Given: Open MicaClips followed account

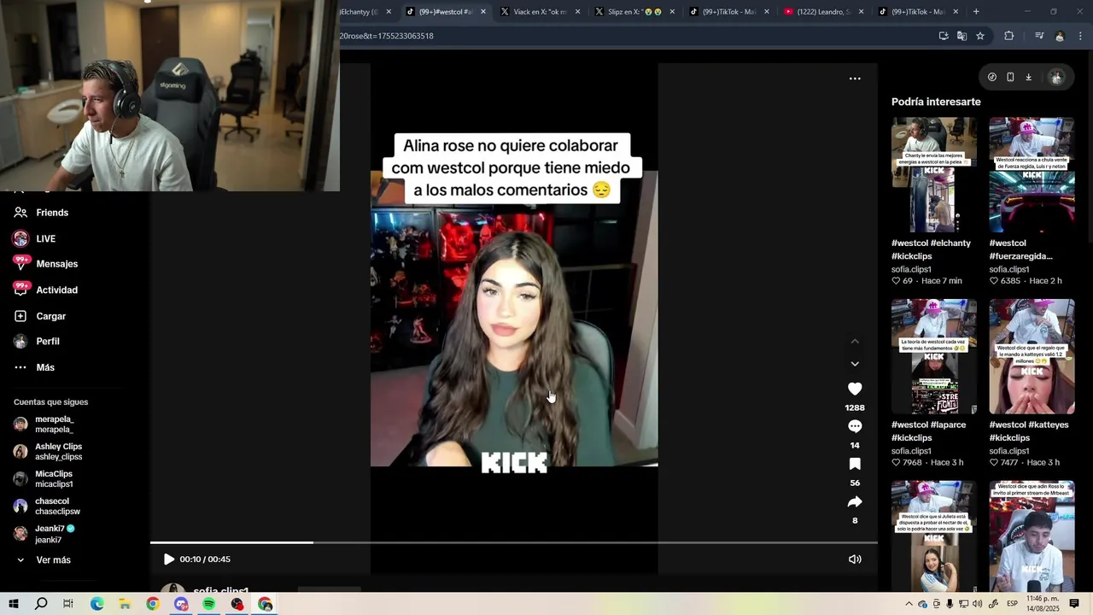Looking at the screenshot, I should coord(53,479).
